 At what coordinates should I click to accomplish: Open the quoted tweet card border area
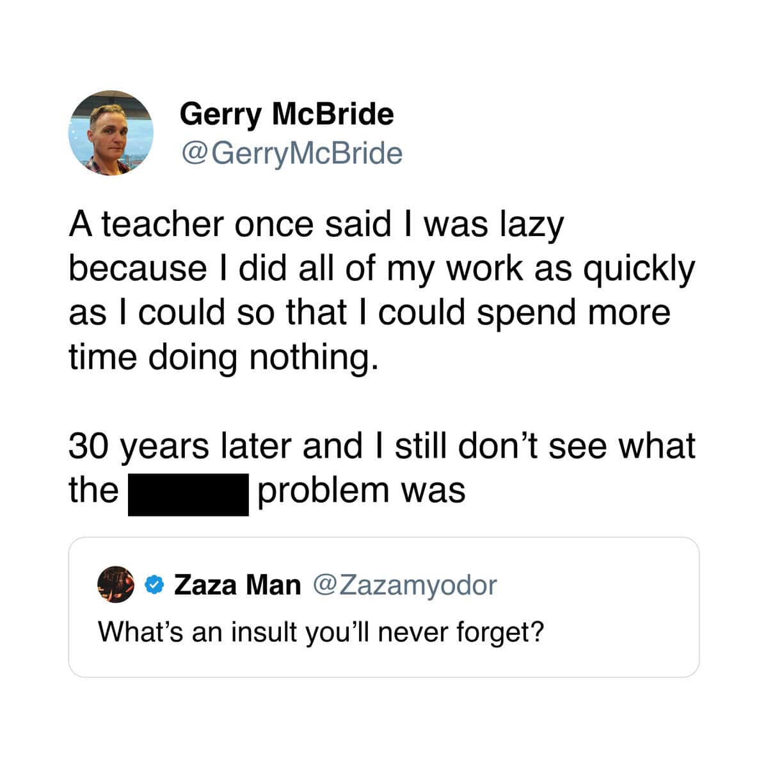tap(383, 607)
